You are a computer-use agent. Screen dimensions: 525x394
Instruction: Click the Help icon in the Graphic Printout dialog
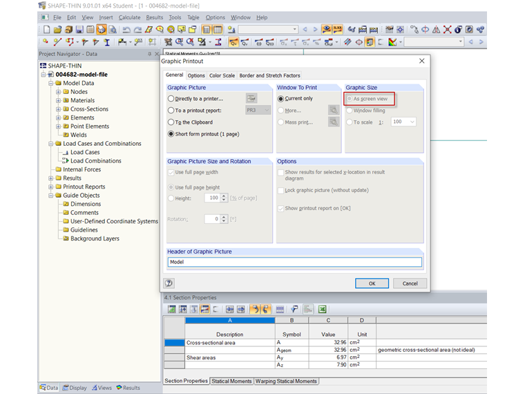click(x=169, y=283)
